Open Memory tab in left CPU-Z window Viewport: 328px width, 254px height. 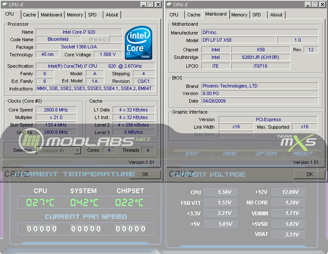coord(75,15)
